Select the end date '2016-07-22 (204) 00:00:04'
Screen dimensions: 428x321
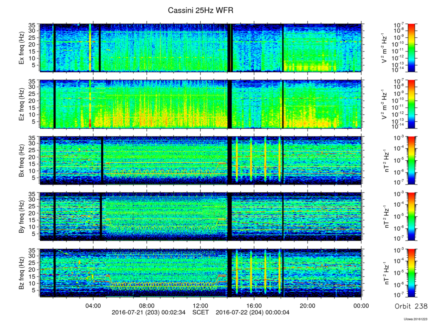click(253, 312)
